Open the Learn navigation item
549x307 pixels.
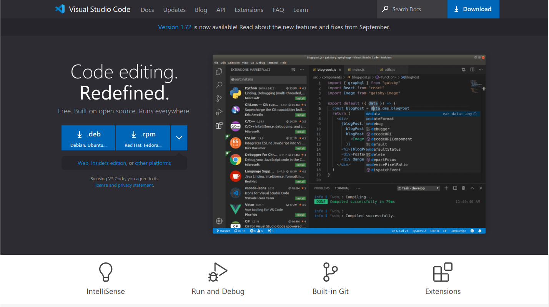(301, 10)
